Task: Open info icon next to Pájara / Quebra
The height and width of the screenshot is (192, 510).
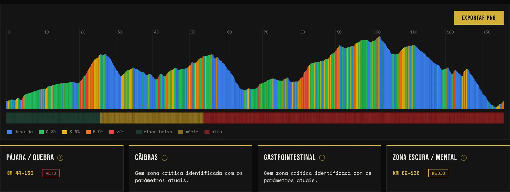Action: (60, 157)
